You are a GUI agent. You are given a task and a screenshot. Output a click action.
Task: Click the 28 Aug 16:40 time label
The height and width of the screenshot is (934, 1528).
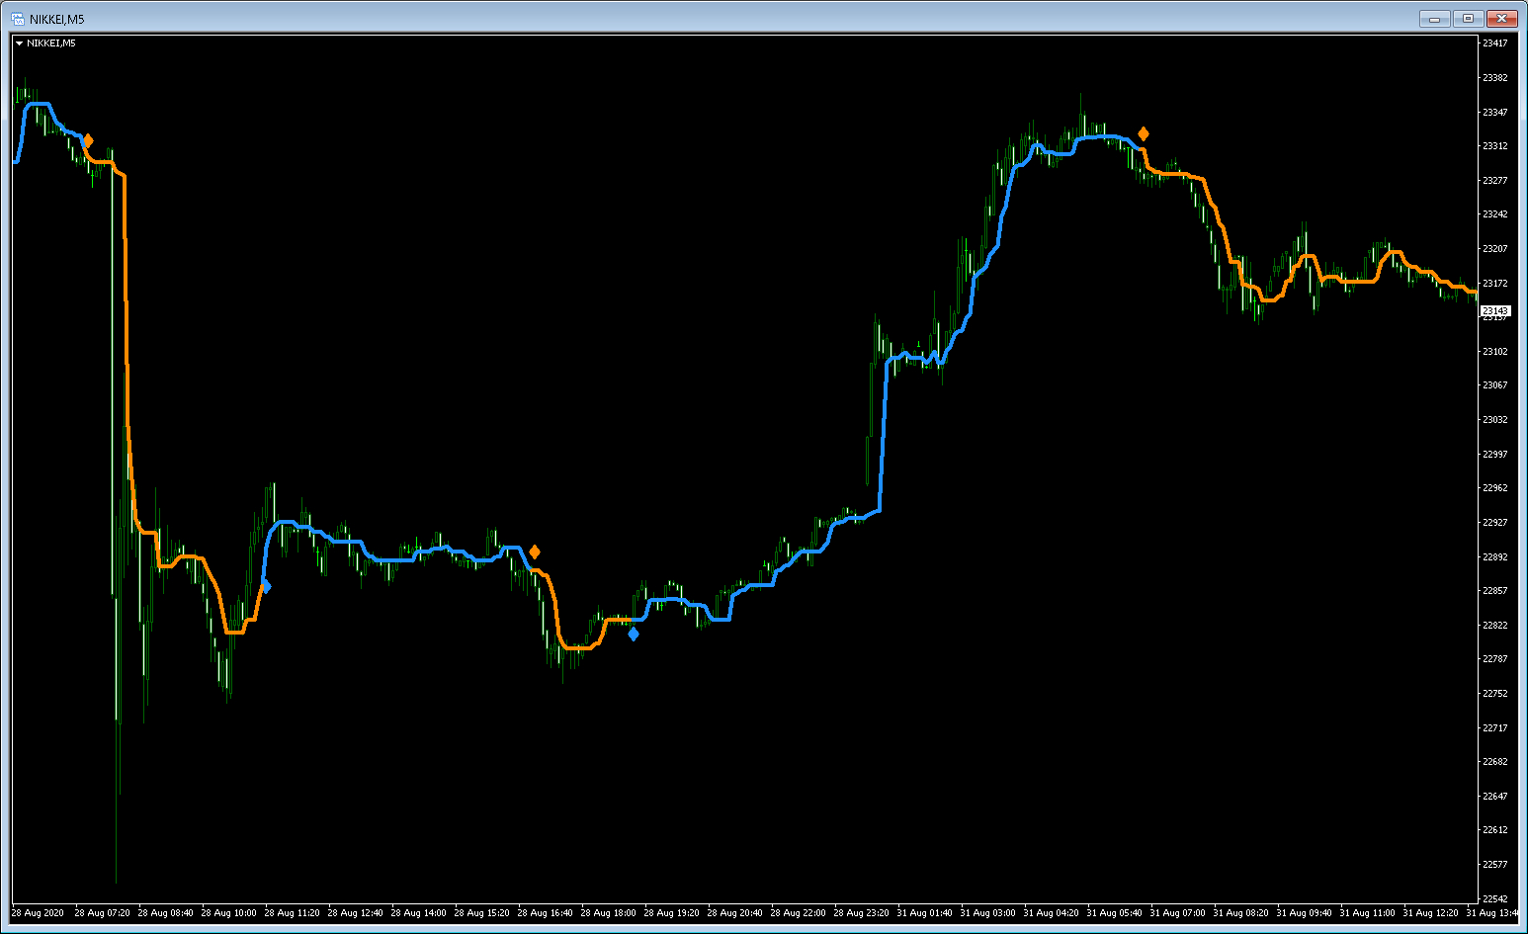click(545, 913)
